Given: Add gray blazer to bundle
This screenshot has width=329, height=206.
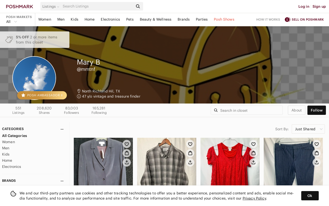Looking at the screenshot, I should coord(127,153).
